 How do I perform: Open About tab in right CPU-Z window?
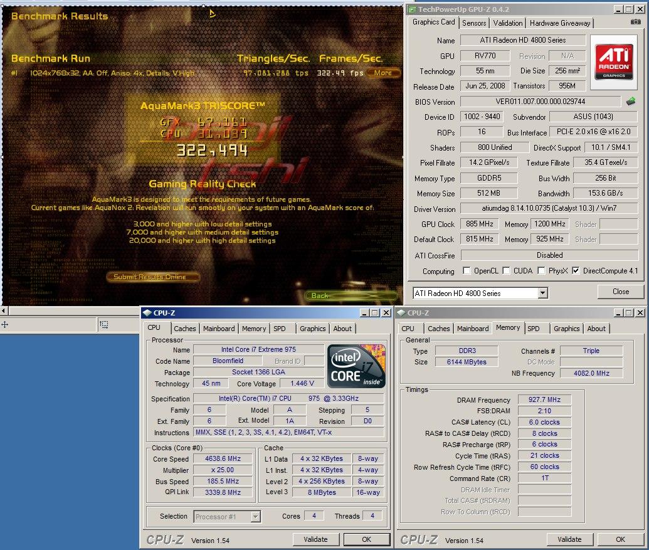[596, 329]
